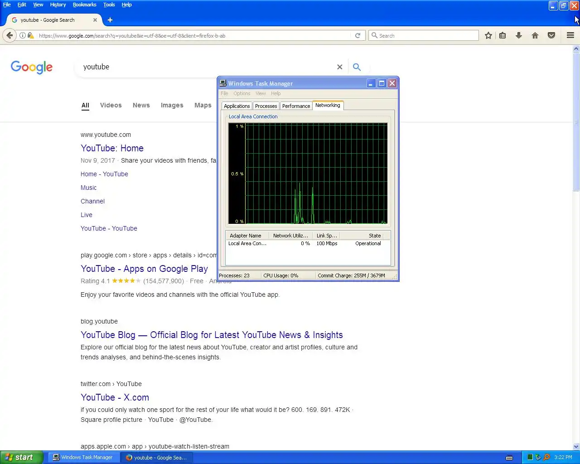Select the Images search filter

pyautogui.click(x=172, y=105)
